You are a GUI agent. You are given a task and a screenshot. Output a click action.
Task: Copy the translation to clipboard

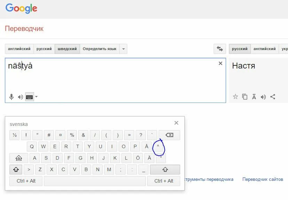point(245,97)
